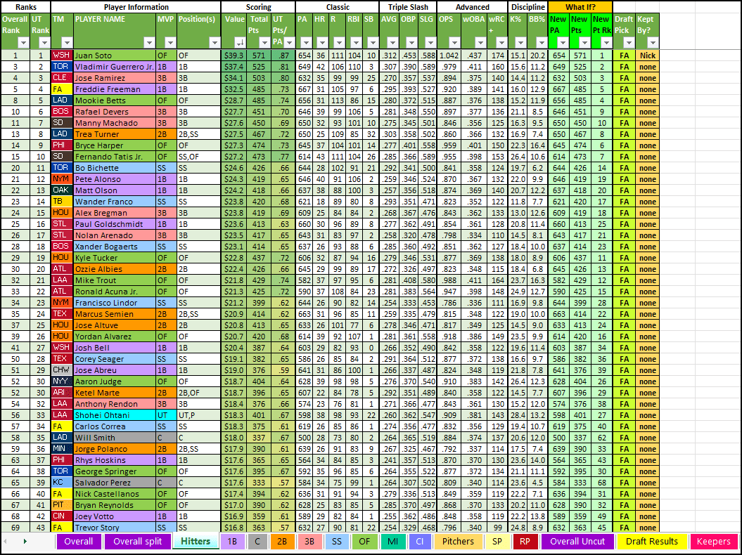The width and height of the screenshot is (742, 555).
Task: Open the SB column filter dropdown
Action: [373, 43]
